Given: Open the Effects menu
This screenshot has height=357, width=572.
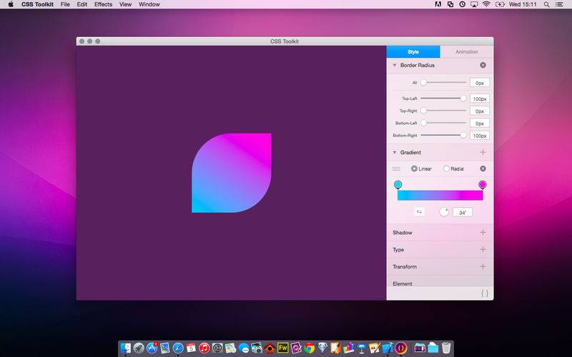Looking at the screenshot, I should pos(103,4).
